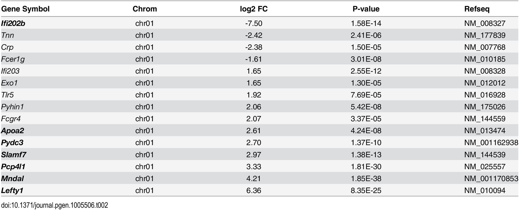The image size is (519, 210).
Task: Click the Pcp4l1 gene symbol
Action: click(x=13, y=167)
